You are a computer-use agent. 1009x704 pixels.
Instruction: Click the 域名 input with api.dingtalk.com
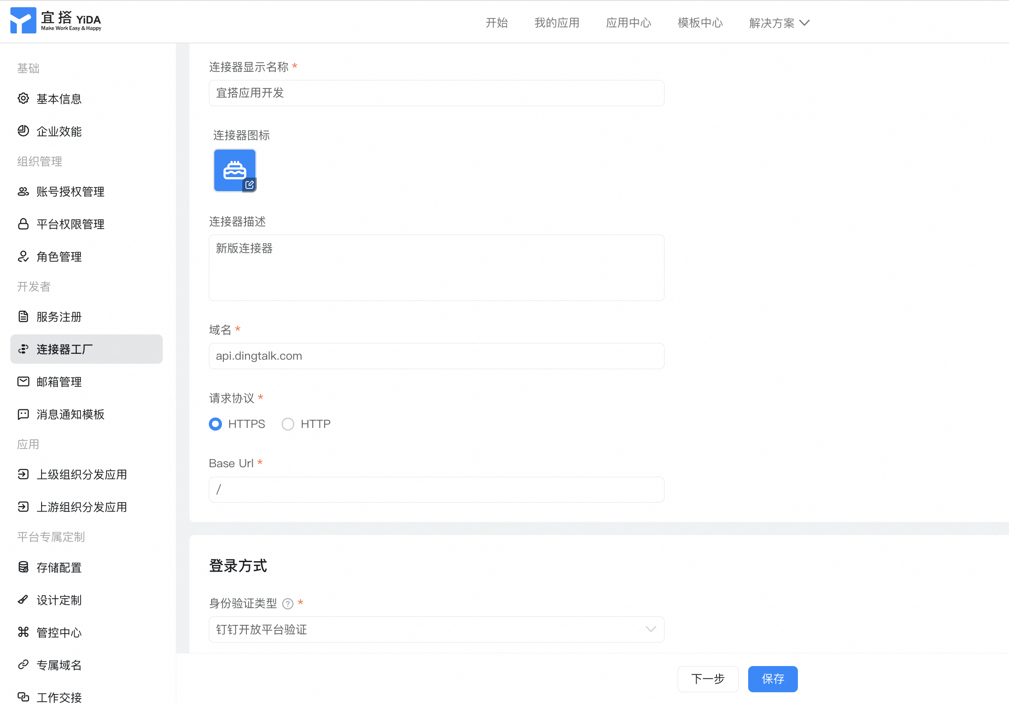coord(436,356)
